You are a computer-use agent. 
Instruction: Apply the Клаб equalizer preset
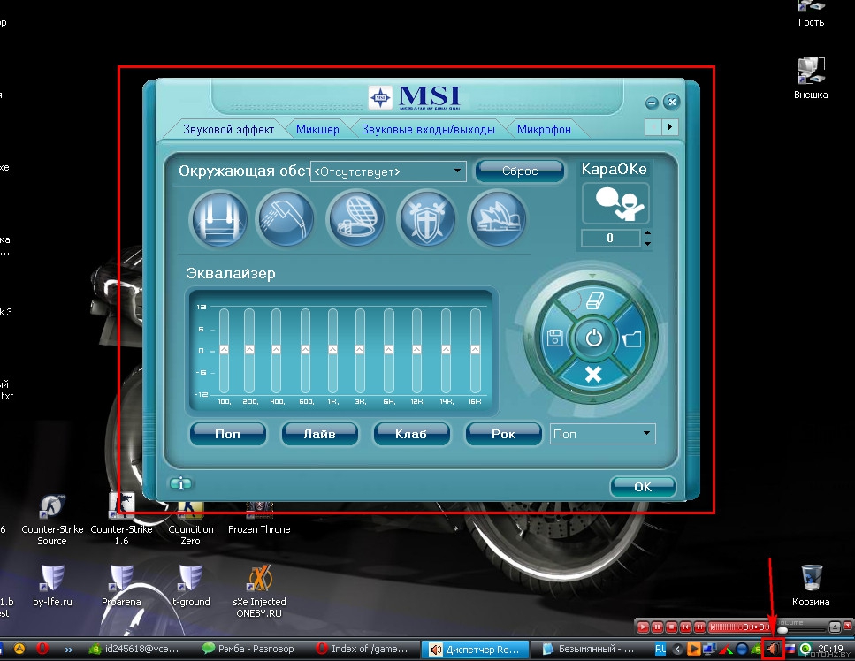pos(411,434)
